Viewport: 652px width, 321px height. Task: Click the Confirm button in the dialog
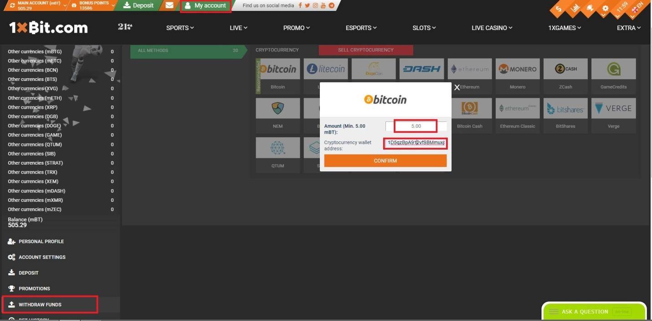[x=385, y=161]
